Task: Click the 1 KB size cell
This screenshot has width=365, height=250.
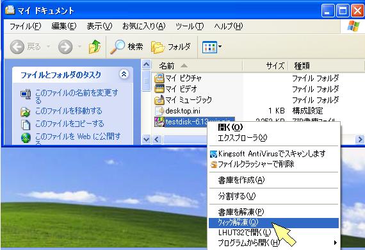Action: pos(276,111)
